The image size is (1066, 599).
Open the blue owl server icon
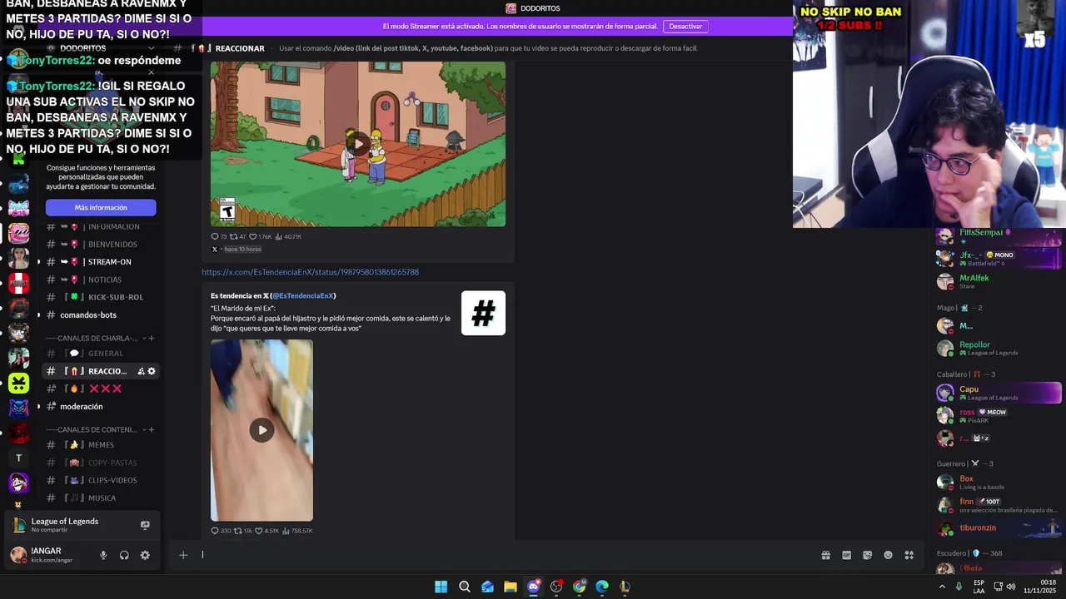[x=18, y=408]
